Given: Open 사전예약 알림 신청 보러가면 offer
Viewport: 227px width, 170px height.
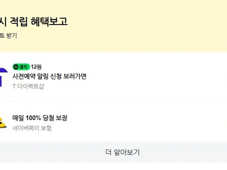Looking at the screenshot, I should point(50,76).
